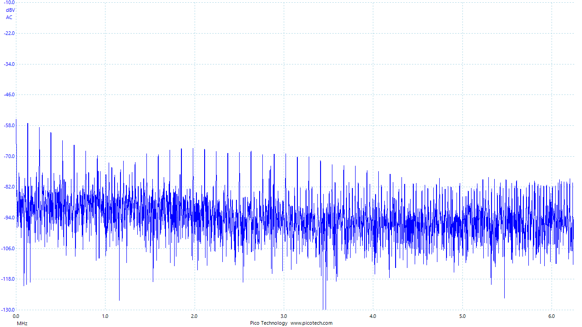Click the -94.0 axis value
582x327 pixels.
point(9,218)
